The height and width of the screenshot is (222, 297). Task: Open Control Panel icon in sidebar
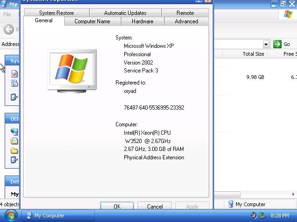click(14, 160)
